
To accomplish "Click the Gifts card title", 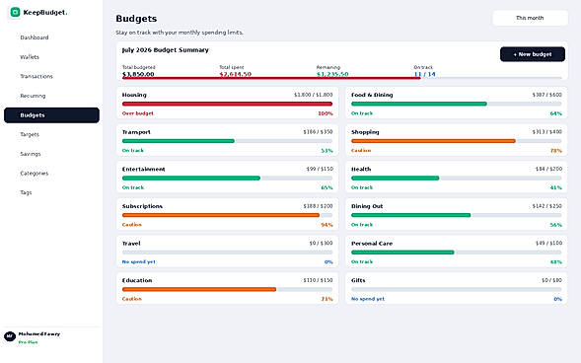I will [x=358, y=280].
